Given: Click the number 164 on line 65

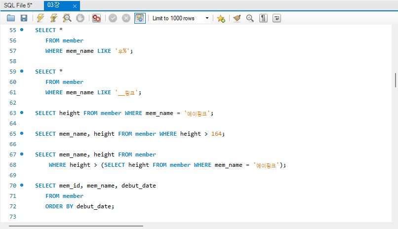Looking at the screenshot, I should click(216, 134).
